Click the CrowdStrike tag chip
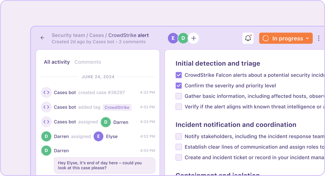Image resolution: width=325 pixels, height=176 pixels. pos(117,107)
